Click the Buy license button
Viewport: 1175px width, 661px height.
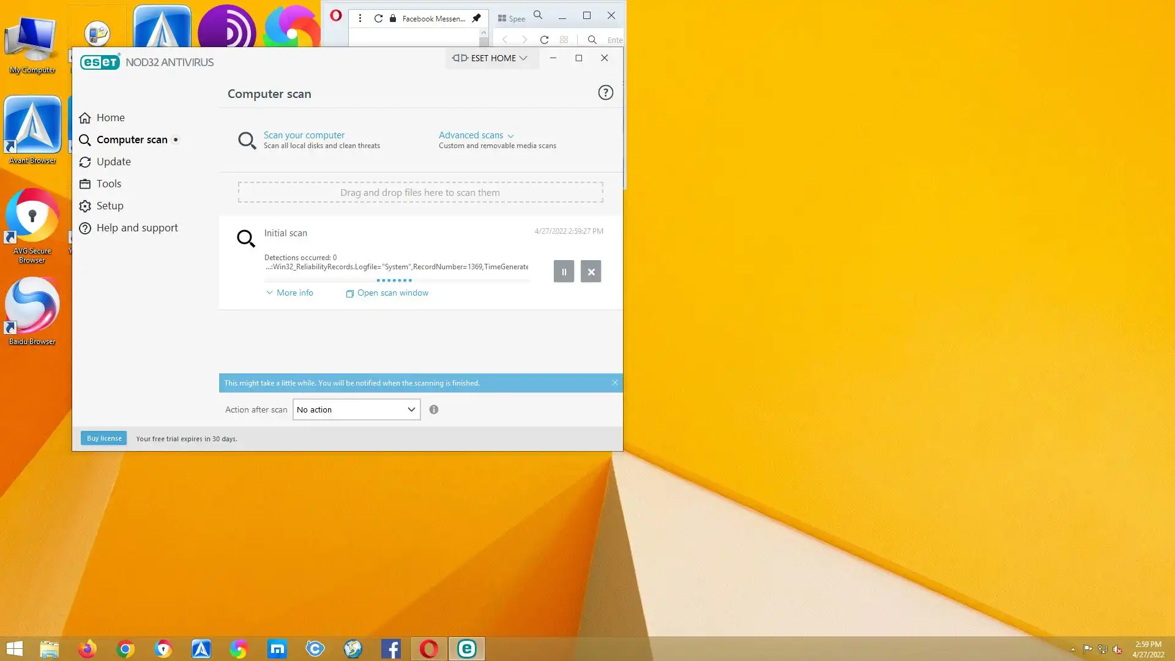104,438
